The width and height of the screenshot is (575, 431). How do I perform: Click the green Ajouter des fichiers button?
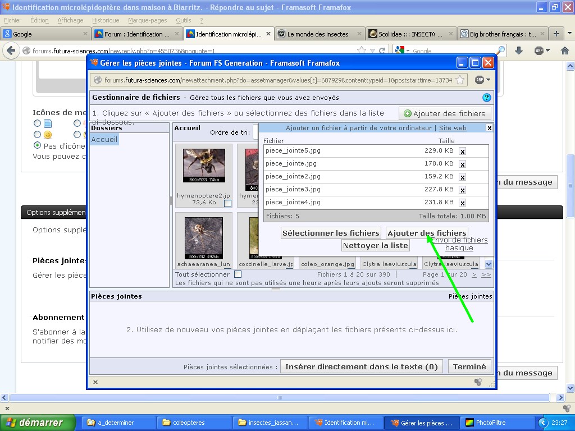pos(445,113)
